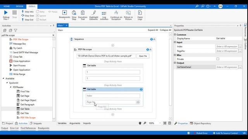Screen dimensions: 248x139
Task: Click the expand all icon in Activities panel
Action: [5, 30]
